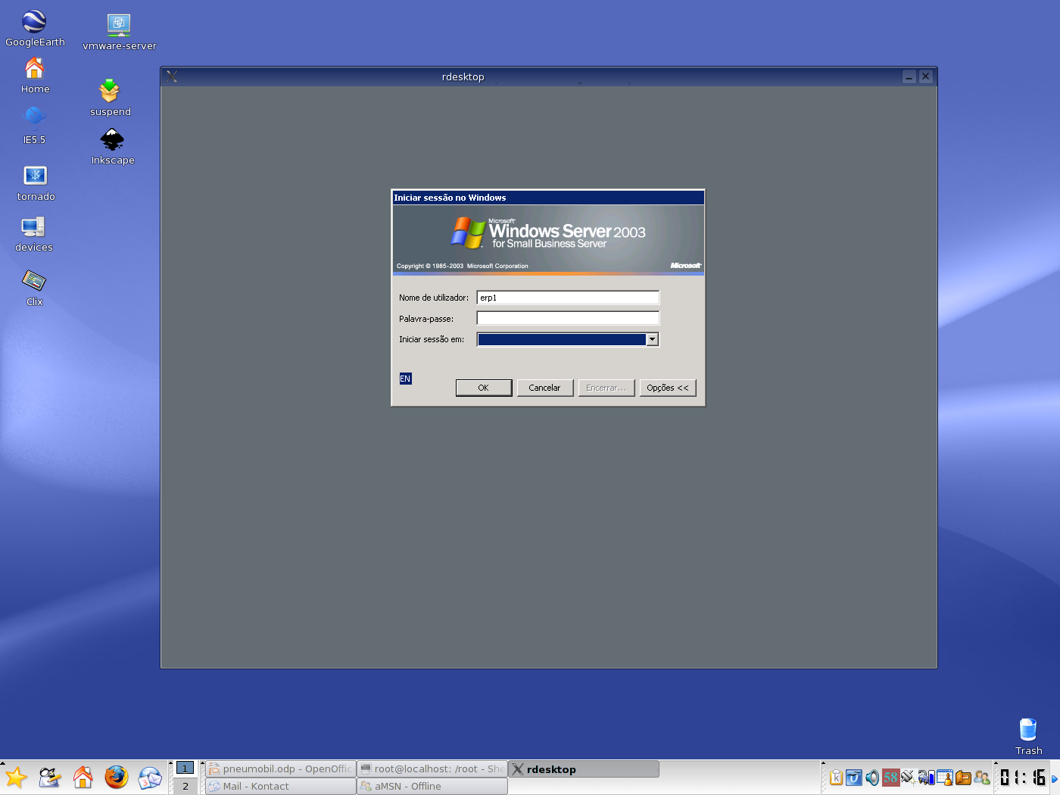The image size is (1060, 795).
Task: Focus the Palavra-passe password field
Action: point(568,319)
